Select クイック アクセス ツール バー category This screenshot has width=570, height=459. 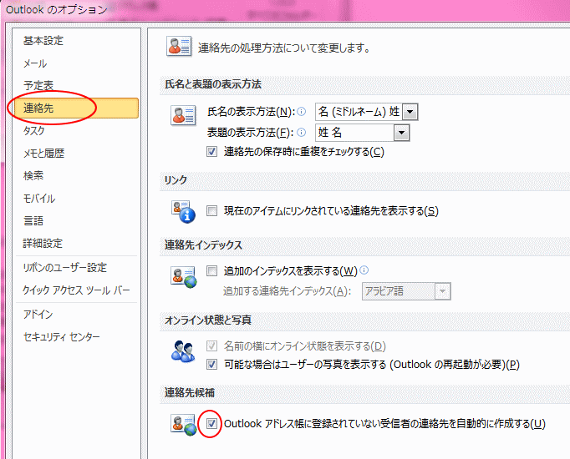point(76,290)
